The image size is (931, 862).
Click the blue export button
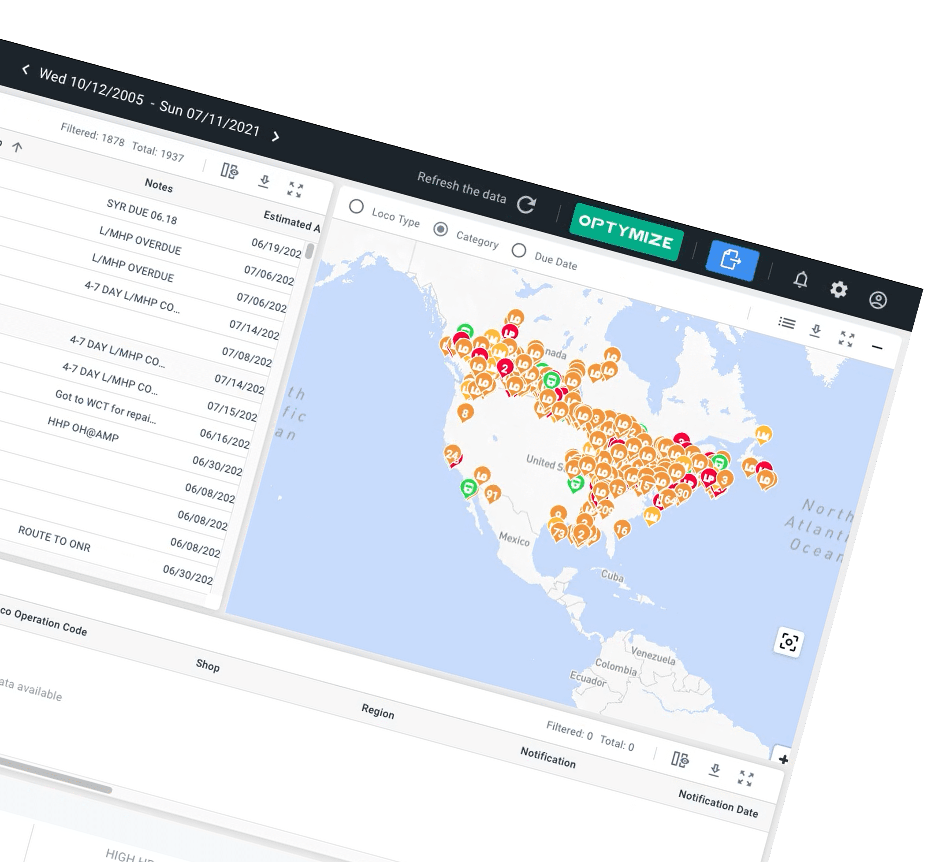pyautogui.click(x=732, y=260)
